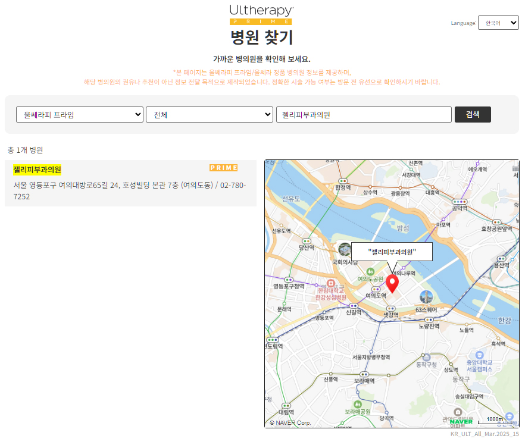The width and height of the screenshot is (522, 445).
Task: Expand the 전체 region dropdown
Action: 210,115
